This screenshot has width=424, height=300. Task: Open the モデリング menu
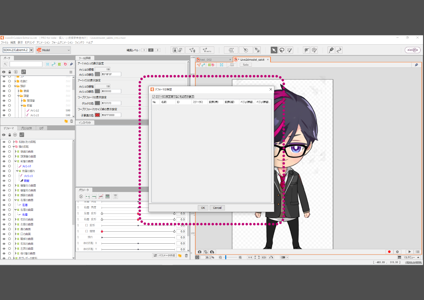click(x=30, y=42)
